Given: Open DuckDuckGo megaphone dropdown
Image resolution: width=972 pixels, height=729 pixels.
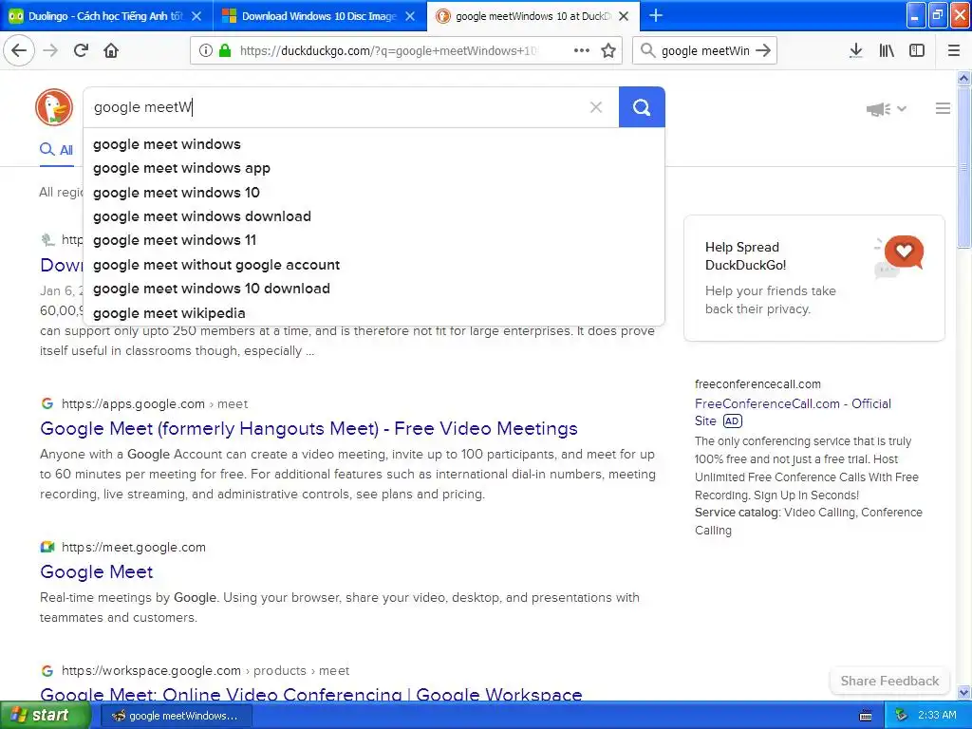Looking at the screenshot, I should pos(887,109).
